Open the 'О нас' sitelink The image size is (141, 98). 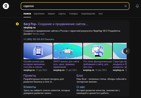point(81,87)
